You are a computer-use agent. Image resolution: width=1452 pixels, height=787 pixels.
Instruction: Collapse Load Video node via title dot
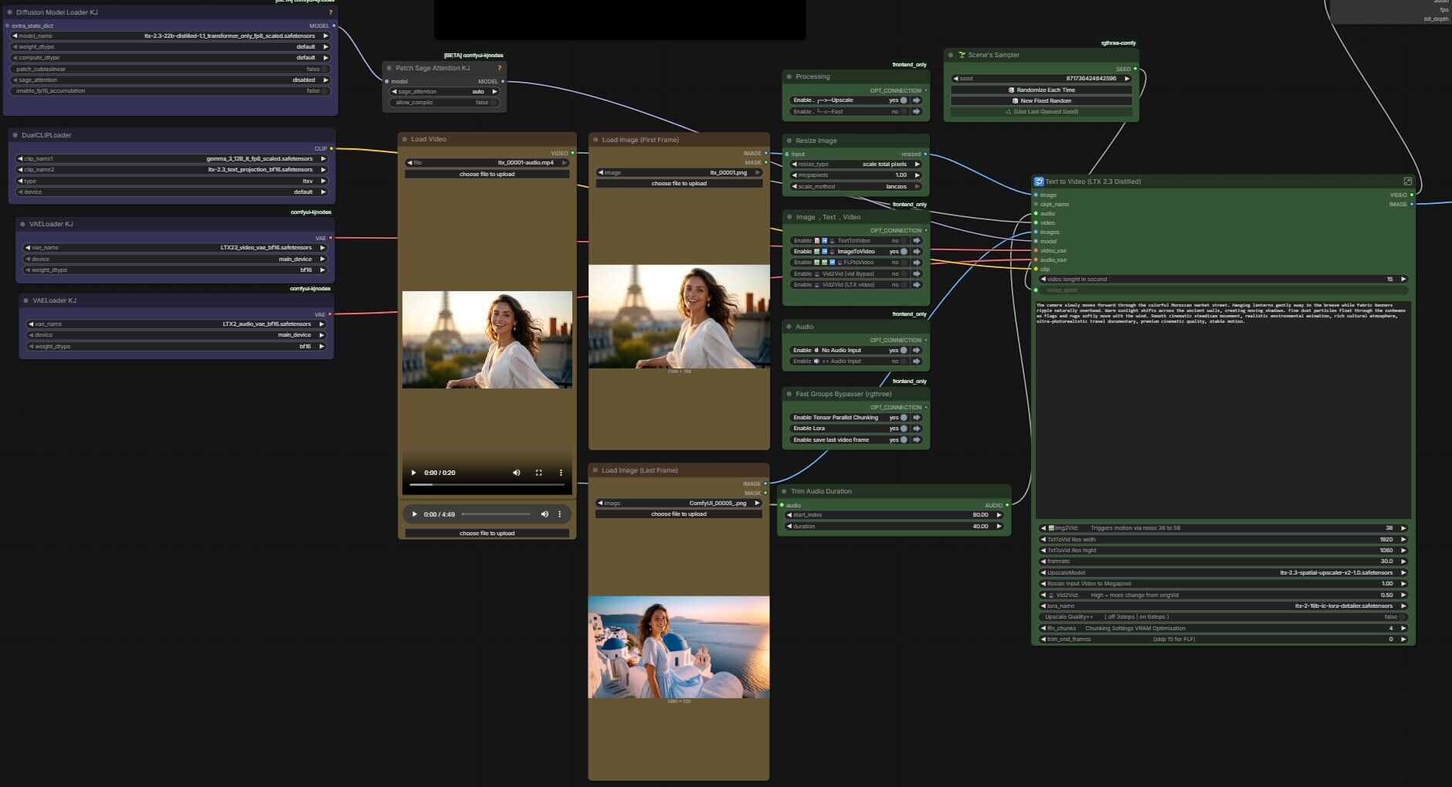pyautogui.click(x=405, y=140)
